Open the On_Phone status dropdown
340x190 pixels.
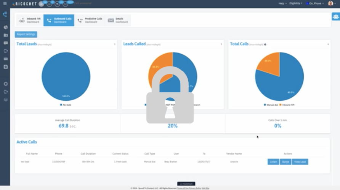tap(316, 3)
